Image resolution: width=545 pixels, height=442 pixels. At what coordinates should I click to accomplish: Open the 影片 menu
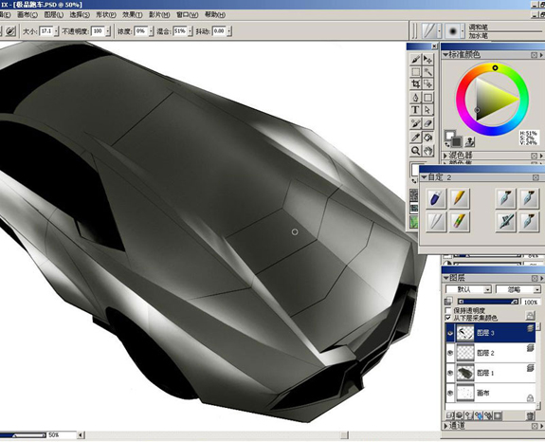click(x=159, y=14)
